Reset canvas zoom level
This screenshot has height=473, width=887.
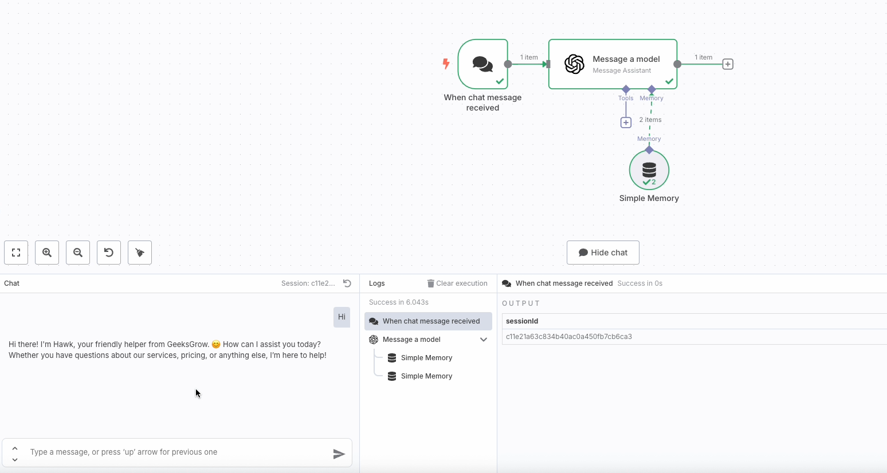[x=109, y=253]
